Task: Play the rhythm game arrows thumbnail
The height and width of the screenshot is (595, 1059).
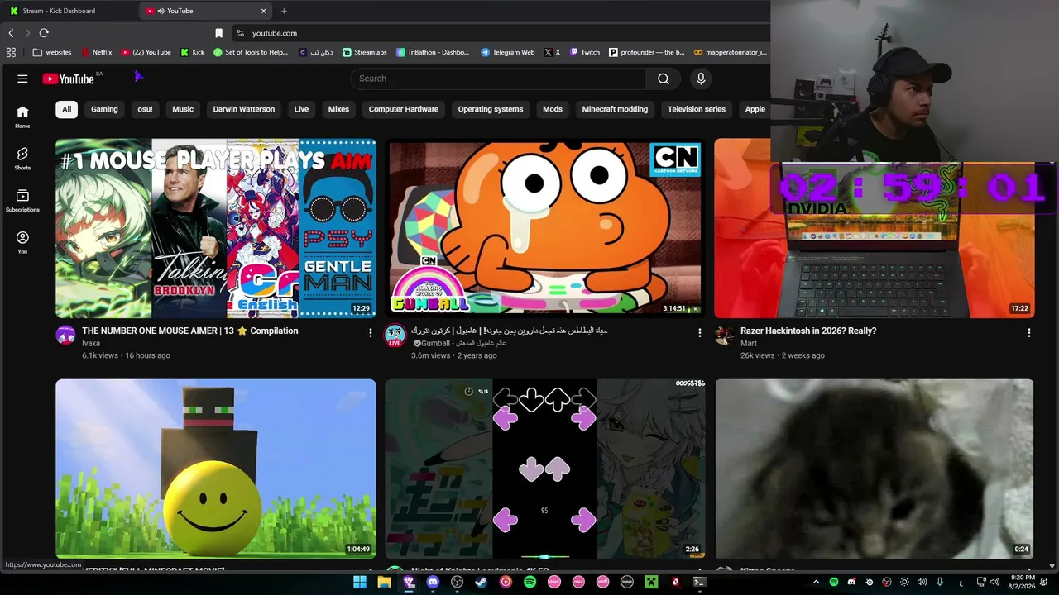Action: pyautogui.click(x=545, y=469)
